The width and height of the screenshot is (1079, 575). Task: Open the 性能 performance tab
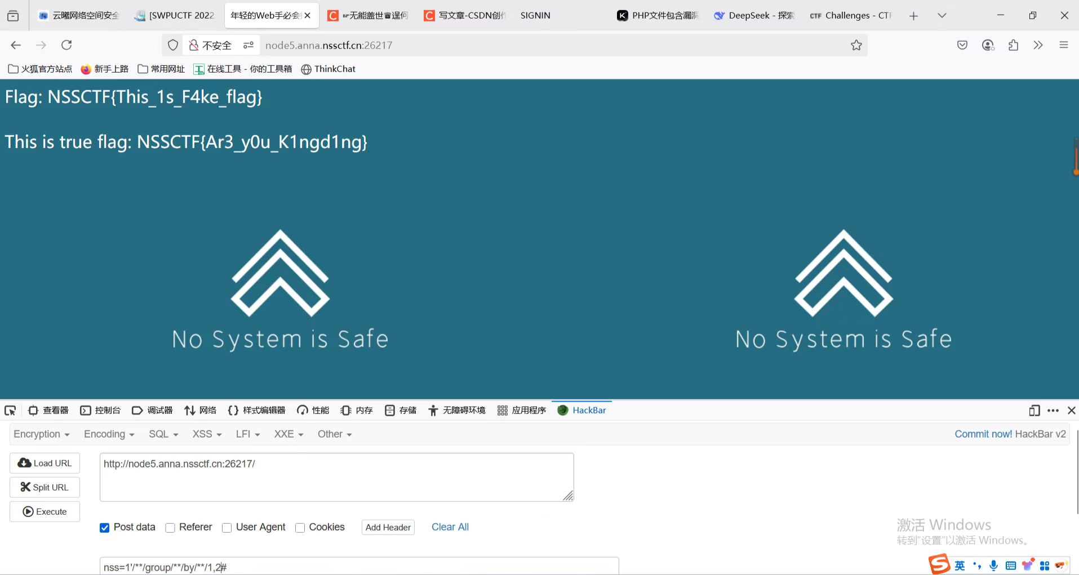[313, 411]
